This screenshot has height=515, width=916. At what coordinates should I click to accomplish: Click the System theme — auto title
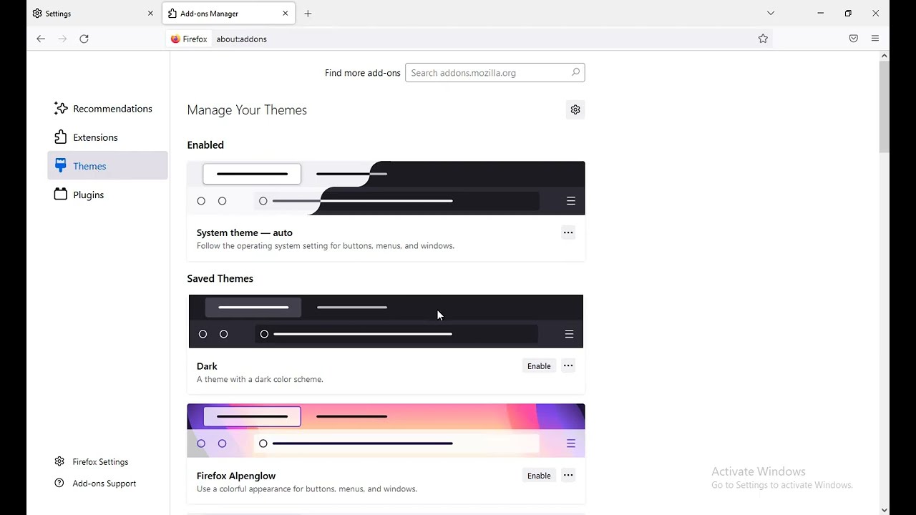tap(245, 232)
